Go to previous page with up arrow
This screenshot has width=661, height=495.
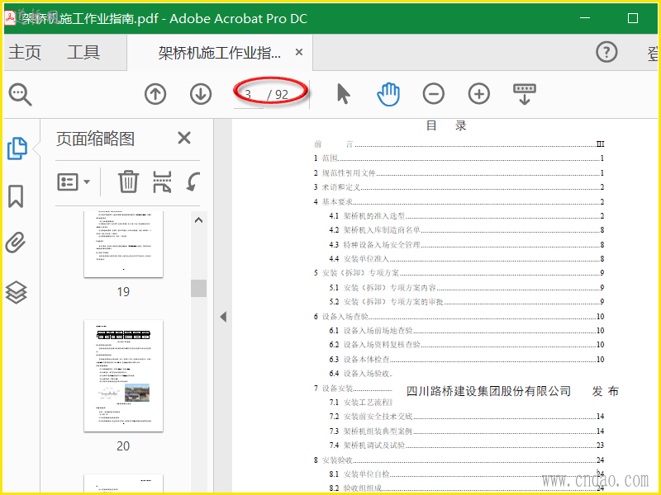coord(155,94)
